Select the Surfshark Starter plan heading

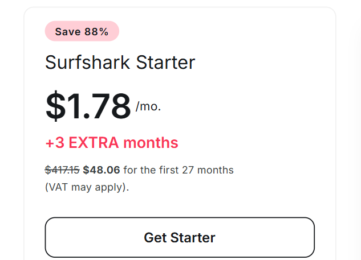click(x=120, y=63)
